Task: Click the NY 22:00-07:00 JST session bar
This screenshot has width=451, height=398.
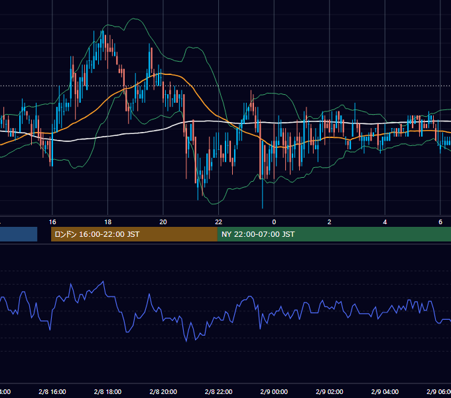Action: point(334,234)
